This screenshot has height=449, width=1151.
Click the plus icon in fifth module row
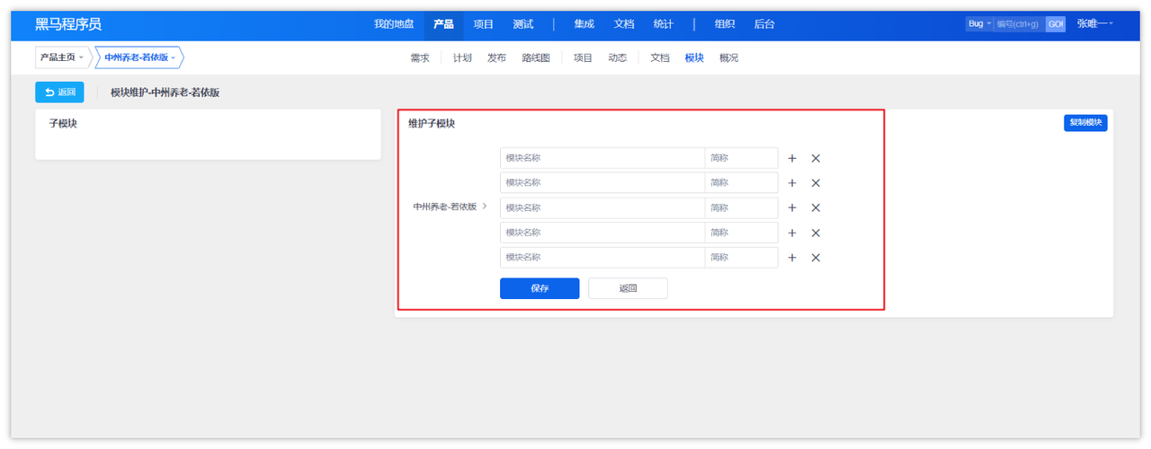click(792, 258)
